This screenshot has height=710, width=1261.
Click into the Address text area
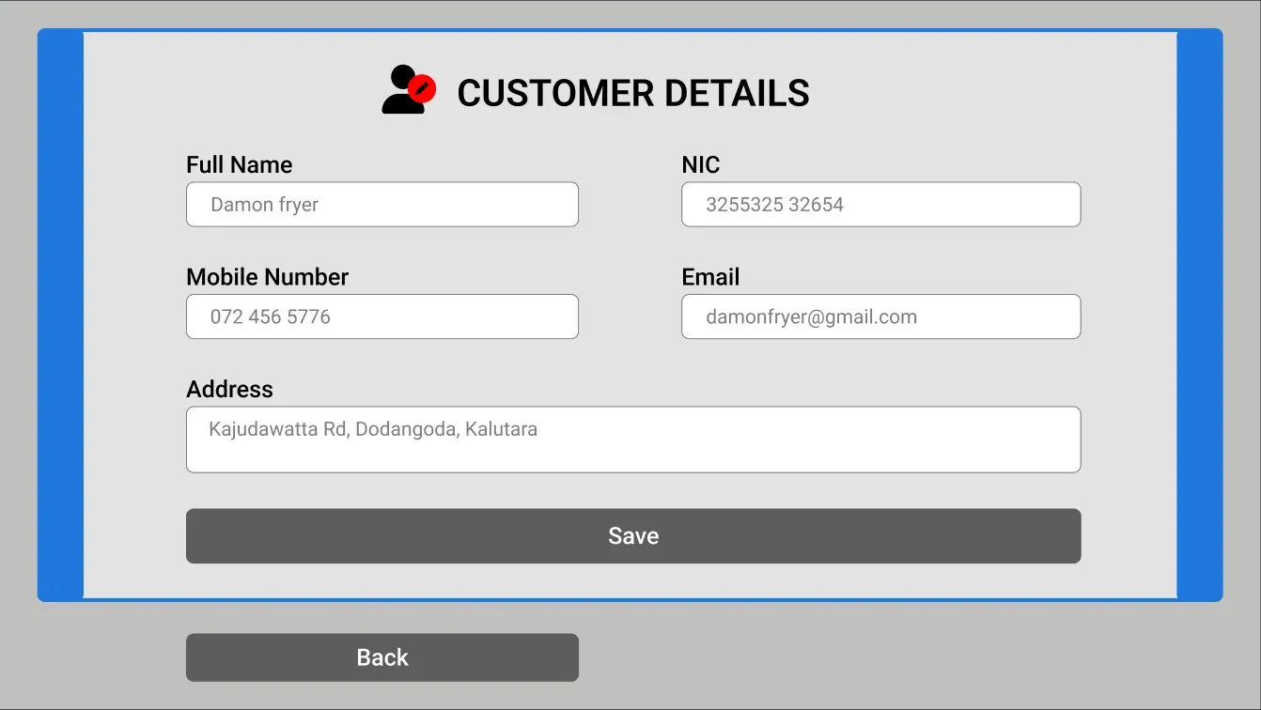click(x=633, y=440)
